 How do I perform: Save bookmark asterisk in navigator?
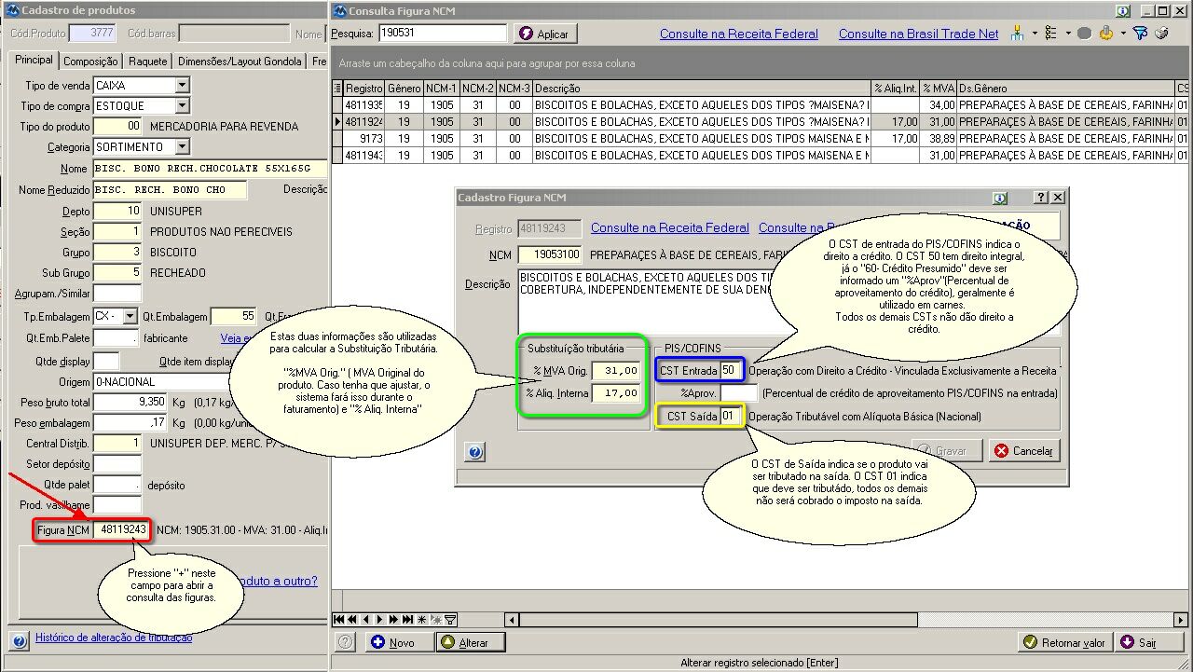click(x=422, y=619)
